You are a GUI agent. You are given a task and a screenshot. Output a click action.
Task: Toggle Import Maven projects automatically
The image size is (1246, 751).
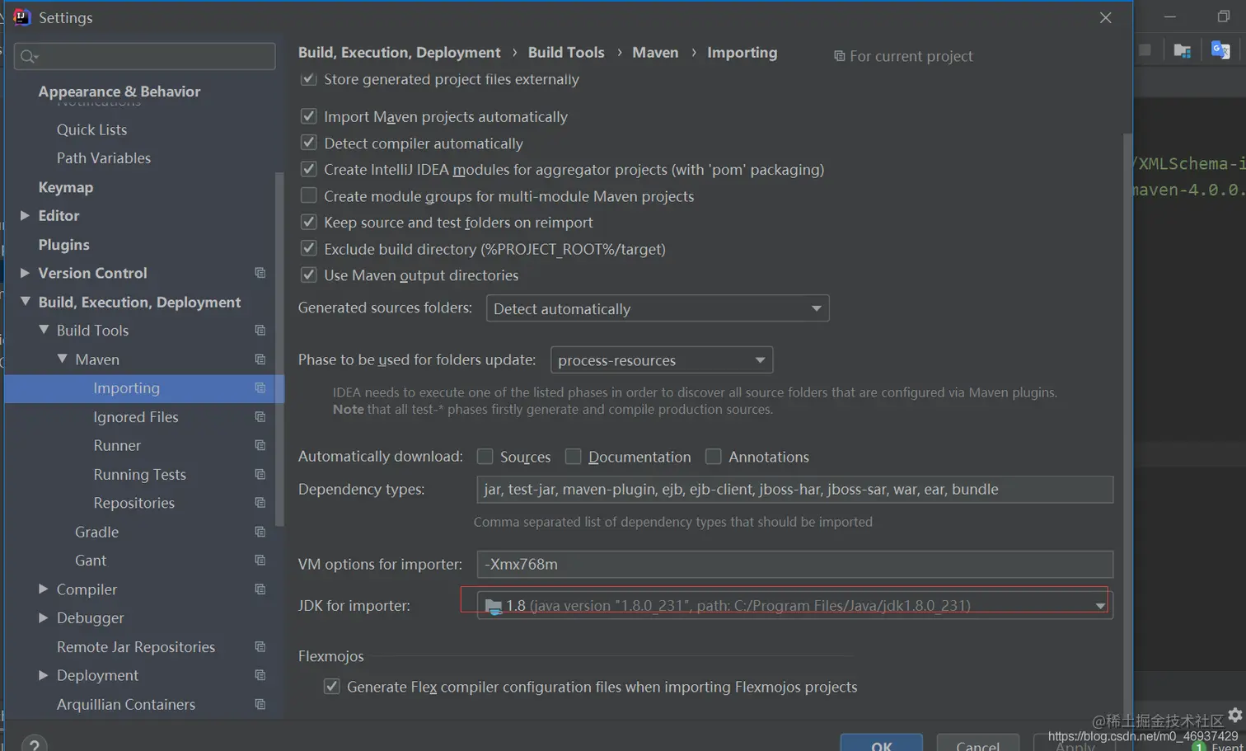coord(308,116)
